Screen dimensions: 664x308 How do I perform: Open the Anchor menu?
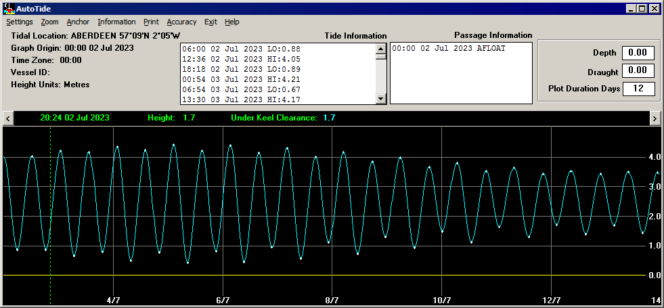(78, 22)
